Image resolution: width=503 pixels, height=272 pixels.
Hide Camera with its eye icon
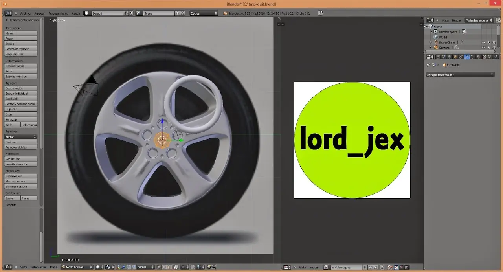(483, 48)
